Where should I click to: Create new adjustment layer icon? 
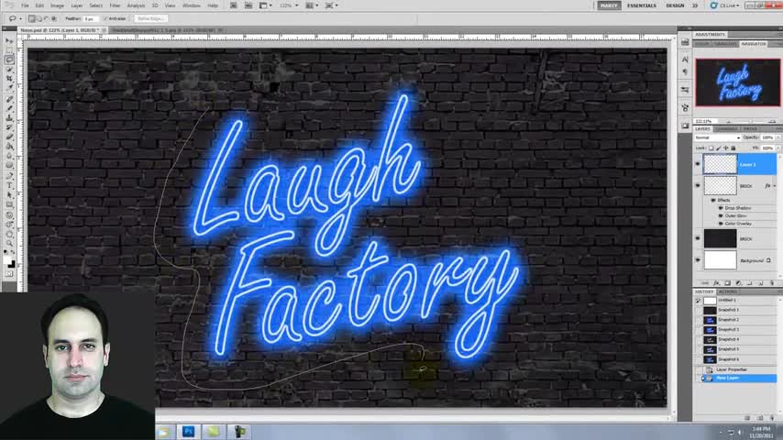pyautogui.click(x=739, y=283)
